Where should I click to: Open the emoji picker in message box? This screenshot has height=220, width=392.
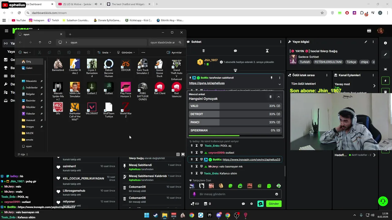pos(277,194)
